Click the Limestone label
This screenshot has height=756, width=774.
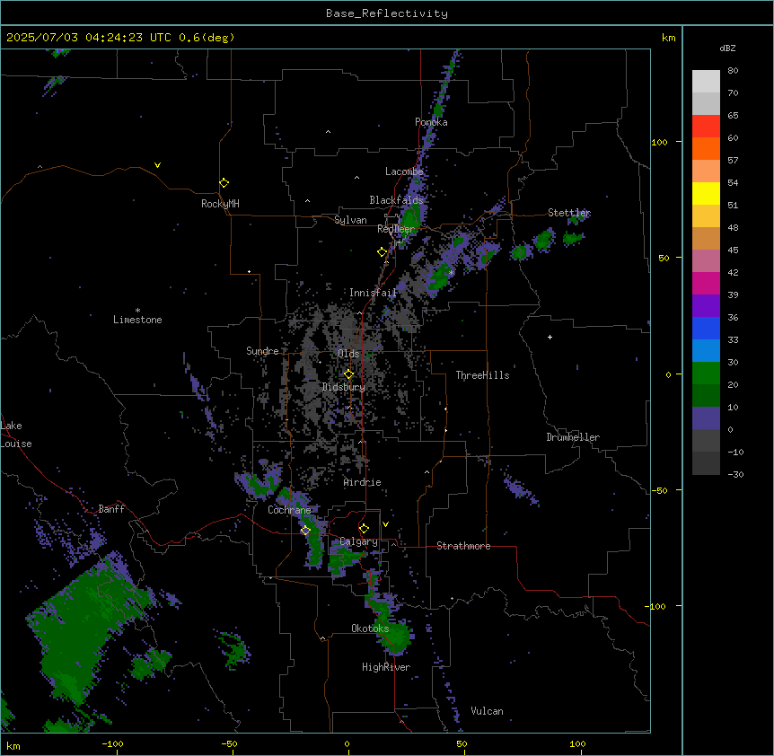137,320
